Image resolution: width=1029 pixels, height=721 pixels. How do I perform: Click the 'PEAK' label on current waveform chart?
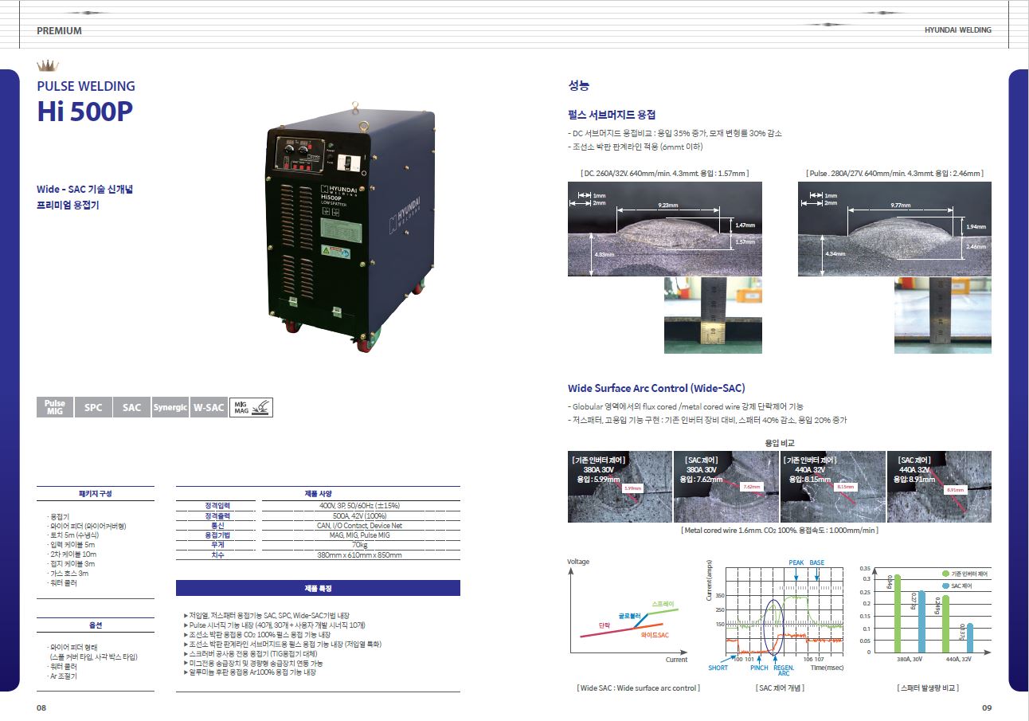pyautogui.click(x=796, y=562)
